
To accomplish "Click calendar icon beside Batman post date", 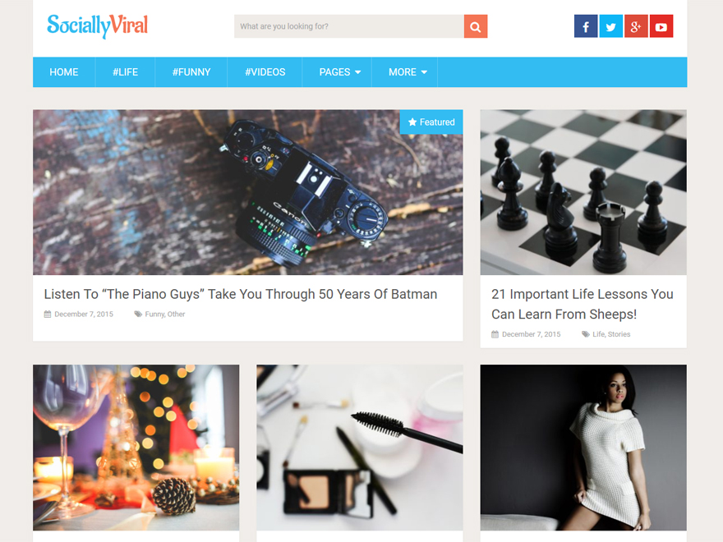I will click(x=48, y=315).
